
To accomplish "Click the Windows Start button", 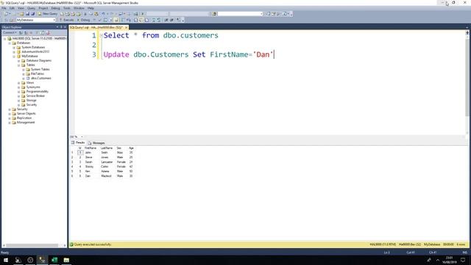I will [x=6, y=260].
